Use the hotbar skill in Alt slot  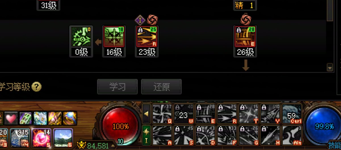pos(292,136)
